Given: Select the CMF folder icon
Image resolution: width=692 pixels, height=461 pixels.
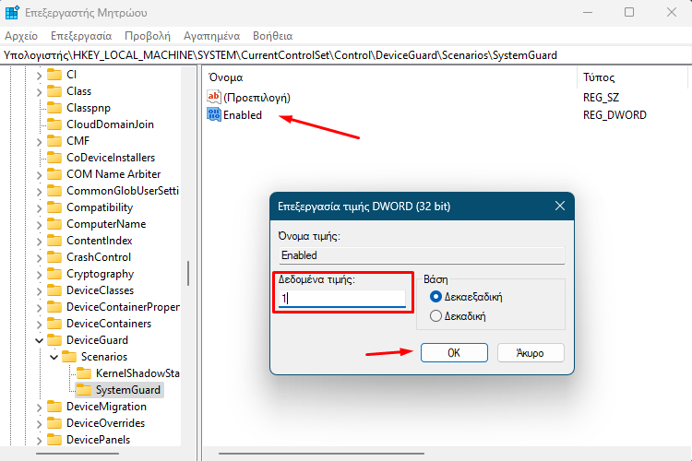Looking at the screenshot, I should point(54,141).
